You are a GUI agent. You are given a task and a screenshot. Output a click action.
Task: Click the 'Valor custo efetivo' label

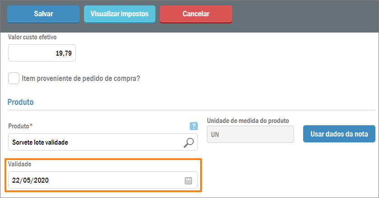[32, 37]
